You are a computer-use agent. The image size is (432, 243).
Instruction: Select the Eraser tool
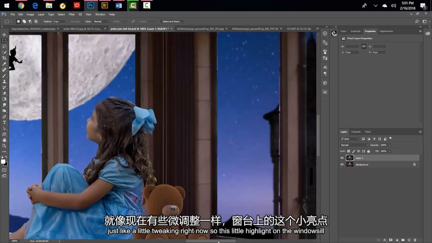tap(4, 93)
